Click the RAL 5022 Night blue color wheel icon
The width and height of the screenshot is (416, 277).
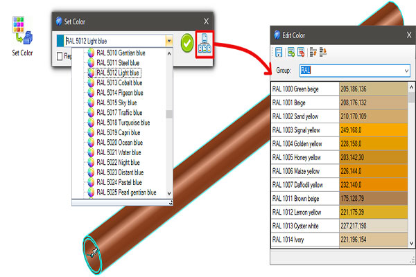[x=91, y=162]
